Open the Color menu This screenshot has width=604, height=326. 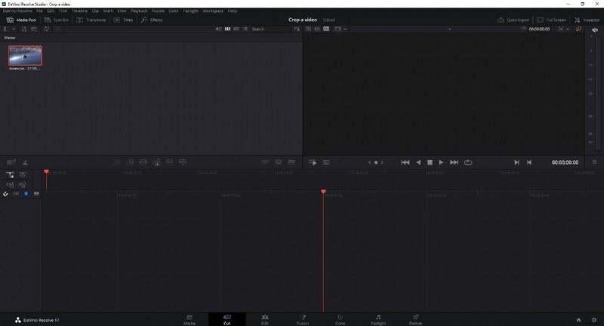pyautogui.click(x=174, y=11)
